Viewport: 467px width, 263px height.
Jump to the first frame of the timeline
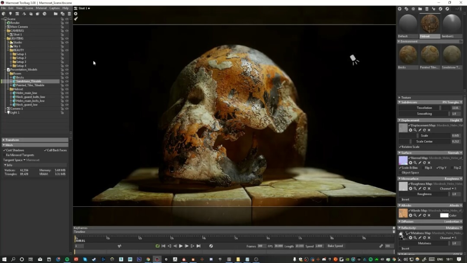pyautogui.click(x=163, y=246)
